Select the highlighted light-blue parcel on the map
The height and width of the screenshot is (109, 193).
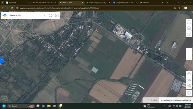coord(95,70)
